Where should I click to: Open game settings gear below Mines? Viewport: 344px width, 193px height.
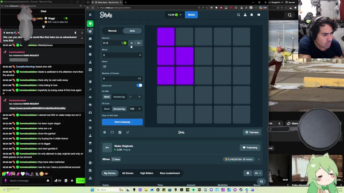tap(105, 132)
